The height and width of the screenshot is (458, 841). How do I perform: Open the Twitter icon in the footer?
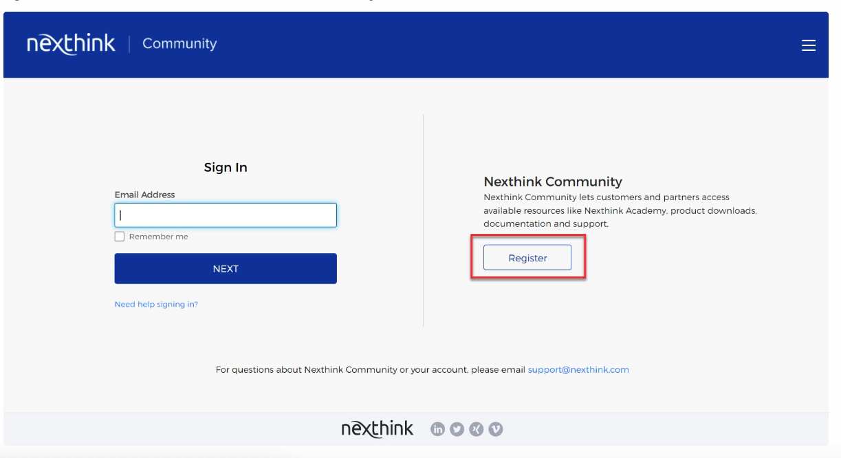(457, 429)
